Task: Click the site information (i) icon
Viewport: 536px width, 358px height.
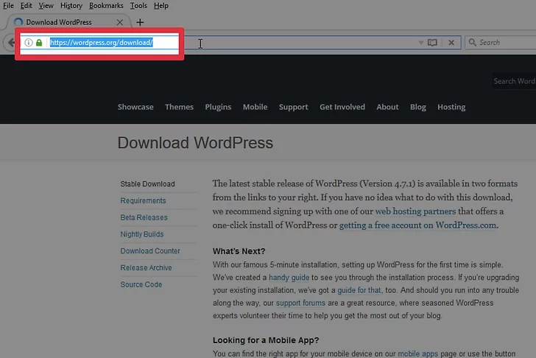Action: click(x=29, y=43)
